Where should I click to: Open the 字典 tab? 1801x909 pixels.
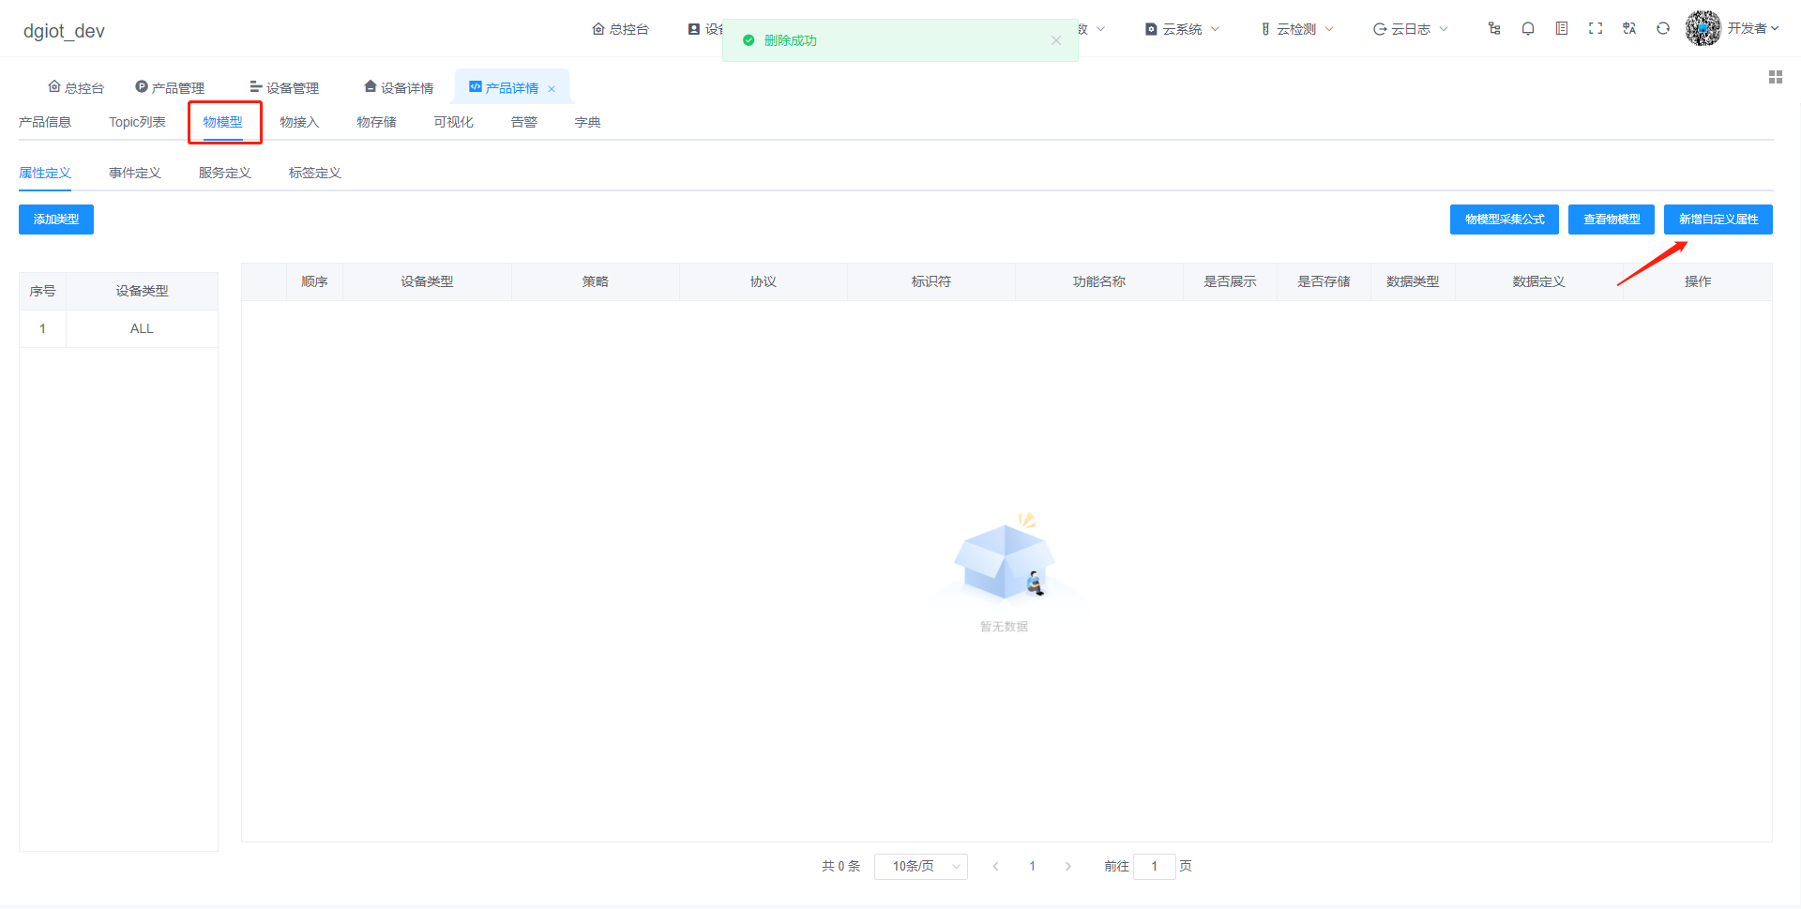coord(587,122)
